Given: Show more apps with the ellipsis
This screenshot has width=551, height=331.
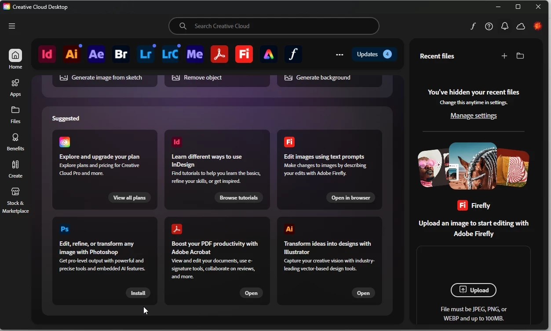Looking at the screenshot, I should (x=339, y=55).
